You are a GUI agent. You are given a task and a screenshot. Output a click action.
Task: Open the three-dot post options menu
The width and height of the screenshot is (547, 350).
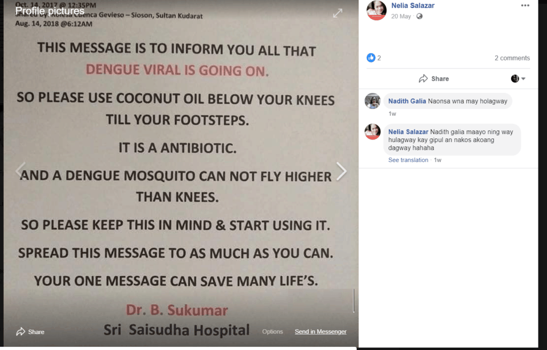click(525, 5)
